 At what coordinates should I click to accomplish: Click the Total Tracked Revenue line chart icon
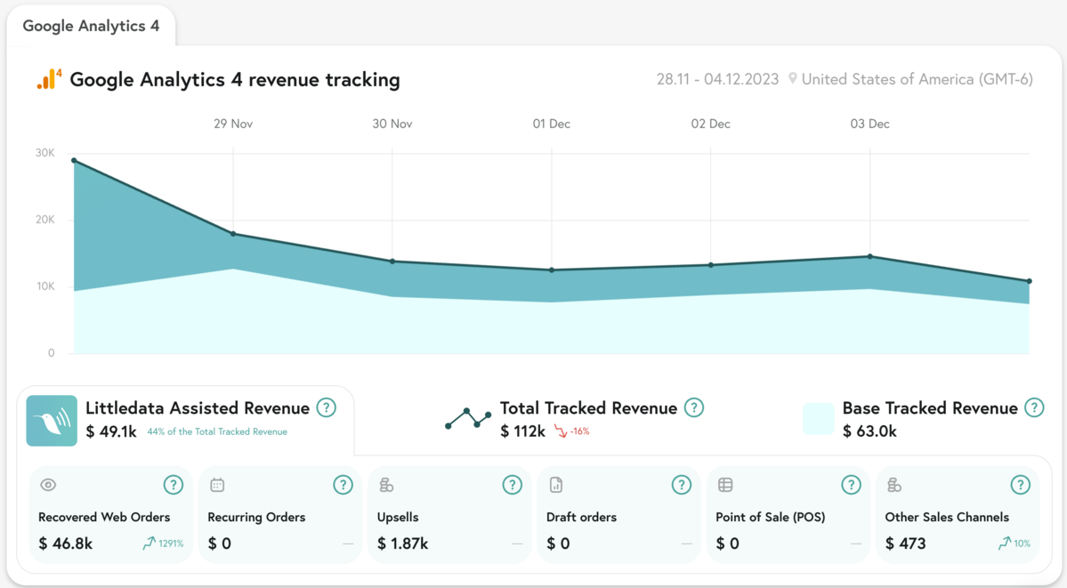468,419
